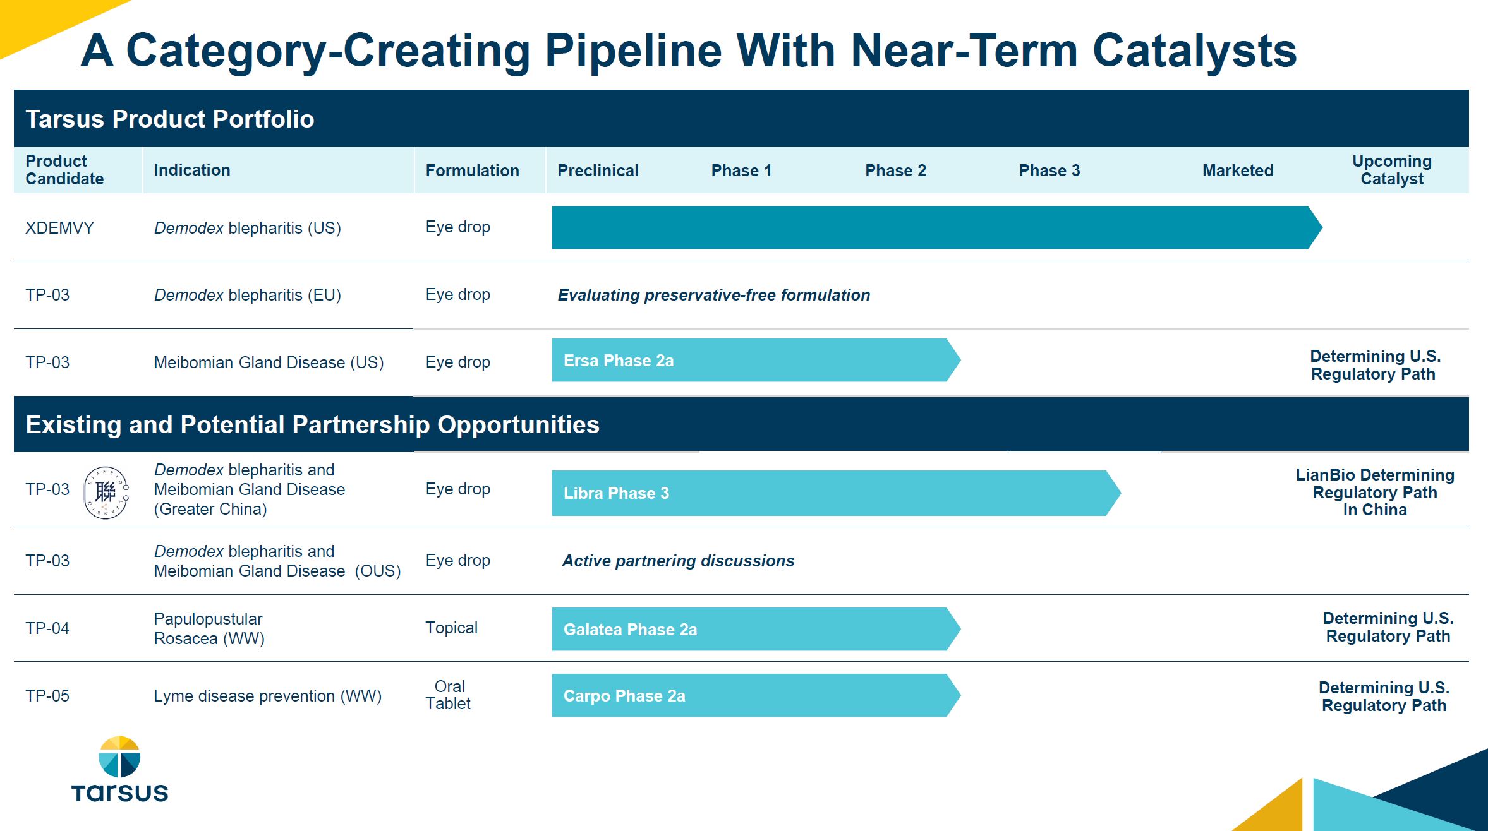
Task: Click LianBio Determining Regulatory Path In China
Action: pyautogui.click(x=1375, y=493)
